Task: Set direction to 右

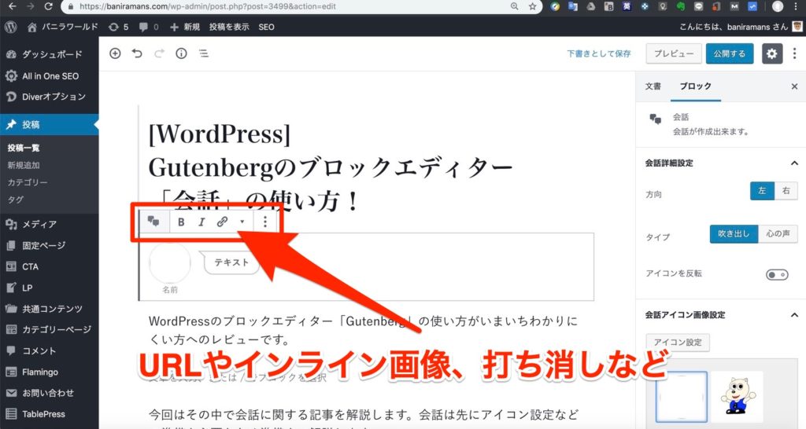Action: 786,191
